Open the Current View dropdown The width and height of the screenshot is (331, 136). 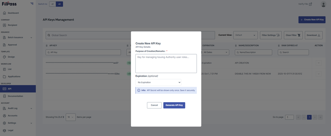[x=245, y=35]
